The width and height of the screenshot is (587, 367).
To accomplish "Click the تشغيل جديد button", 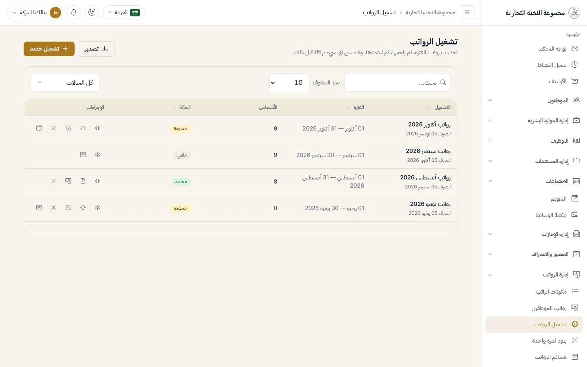I will 49,49.
